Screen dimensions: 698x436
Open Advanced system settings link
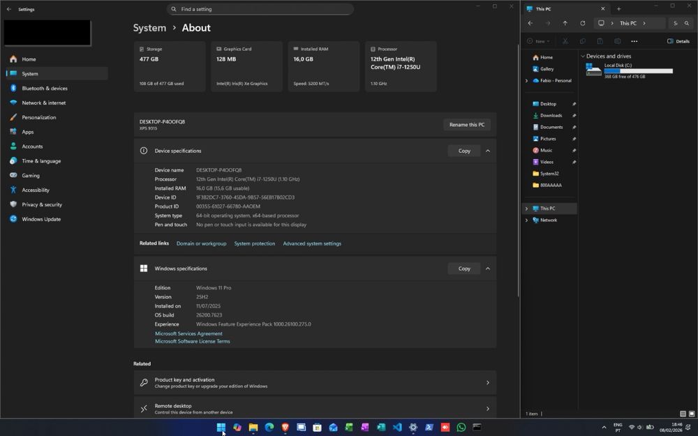[x=312, y=243]
